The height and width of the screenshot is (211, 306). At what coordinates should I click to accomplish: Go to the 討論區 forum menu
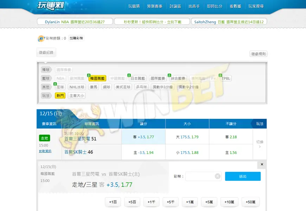point(175,6)
